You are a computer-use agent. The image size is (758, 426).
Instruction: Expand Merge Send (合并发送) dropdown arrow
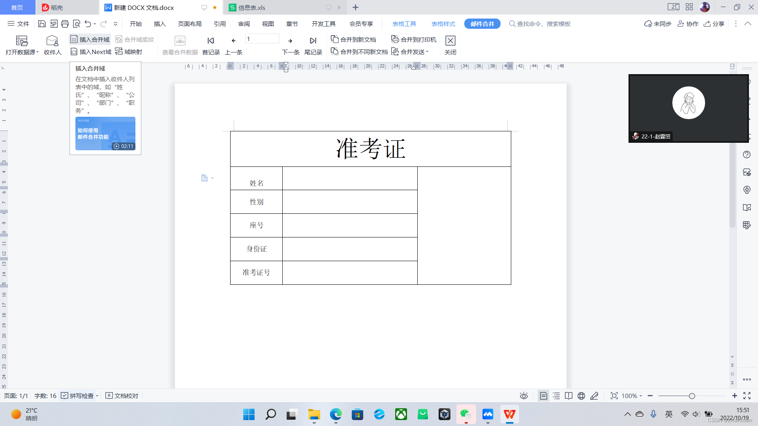(427, 52)
